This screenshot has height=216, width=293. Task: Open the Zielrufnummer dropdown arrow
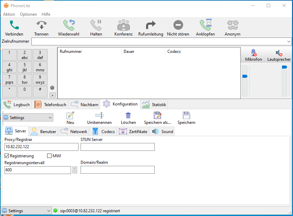tap(289, 41)
